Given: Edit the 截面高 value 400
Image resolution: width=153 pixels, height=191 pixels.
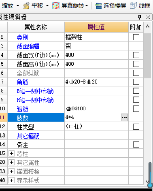Looking at the screenshot, I should (x=96, y=64).
